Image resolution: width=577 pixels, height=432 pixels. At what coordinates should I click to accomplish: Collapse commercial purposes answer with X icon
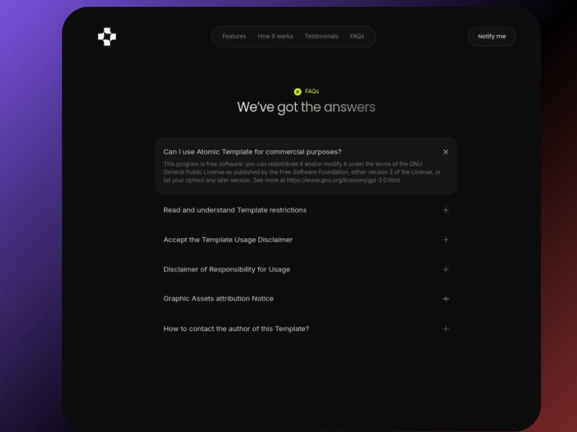445,151
